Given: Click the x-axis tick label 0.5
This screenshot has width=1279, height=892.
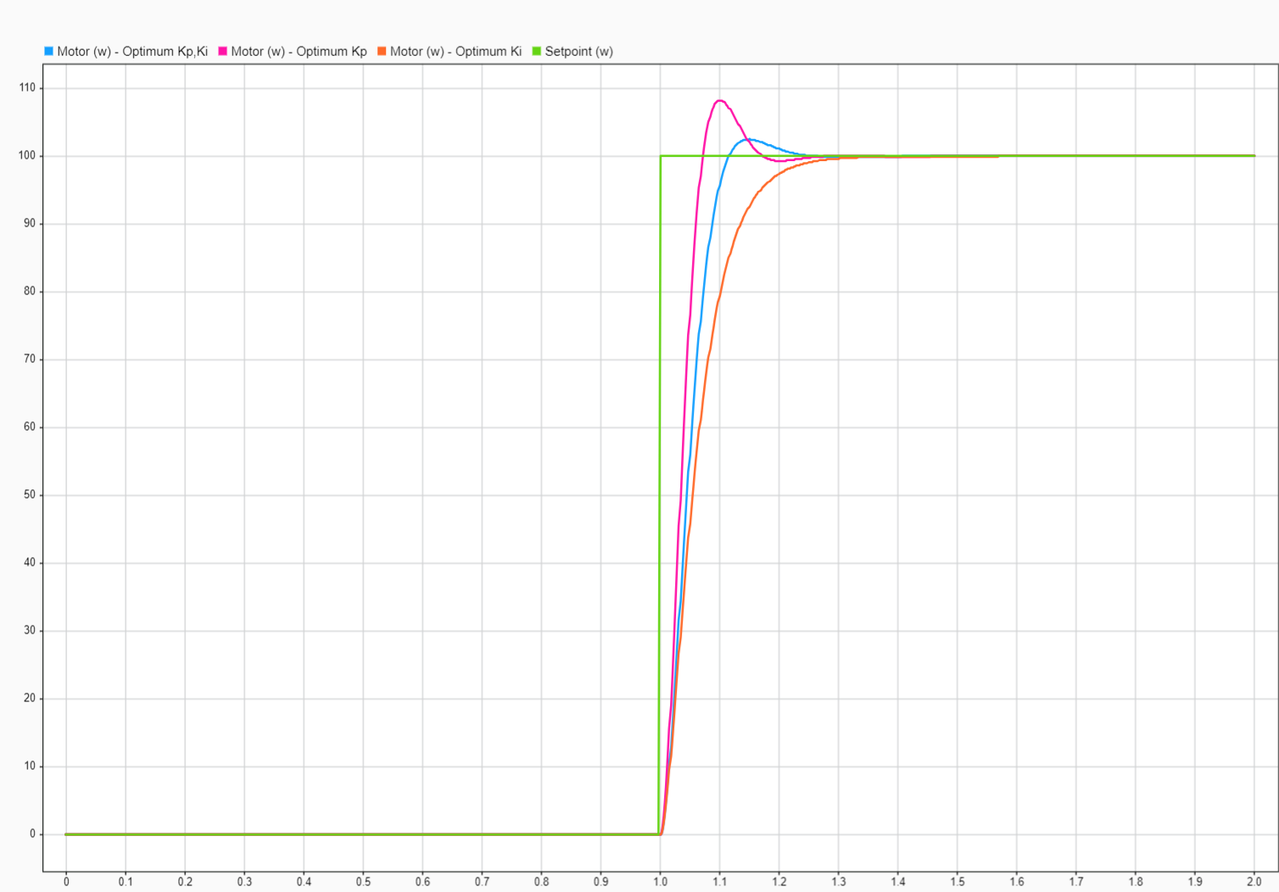Looking at the screenshot, I should coord(363,882).
